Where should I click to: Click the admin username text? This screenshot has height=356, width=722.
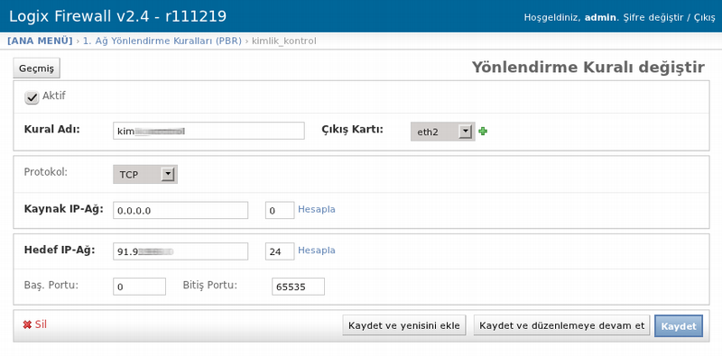[600, 17]
